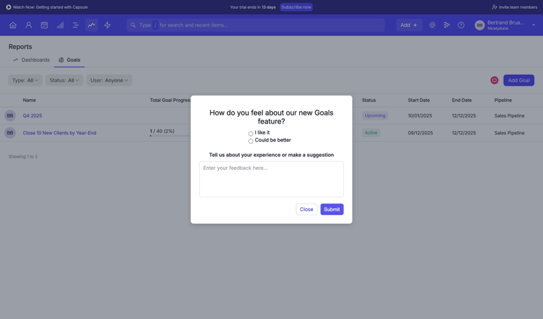This screenshot has height=319, width=543.
Task: Click the Add Goal button
Action: [519, 80]
